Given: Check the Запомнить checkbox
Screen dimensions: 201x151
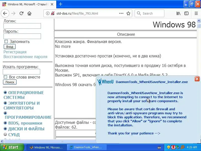Looking at the screenshot, I should [x=6, y=41].
